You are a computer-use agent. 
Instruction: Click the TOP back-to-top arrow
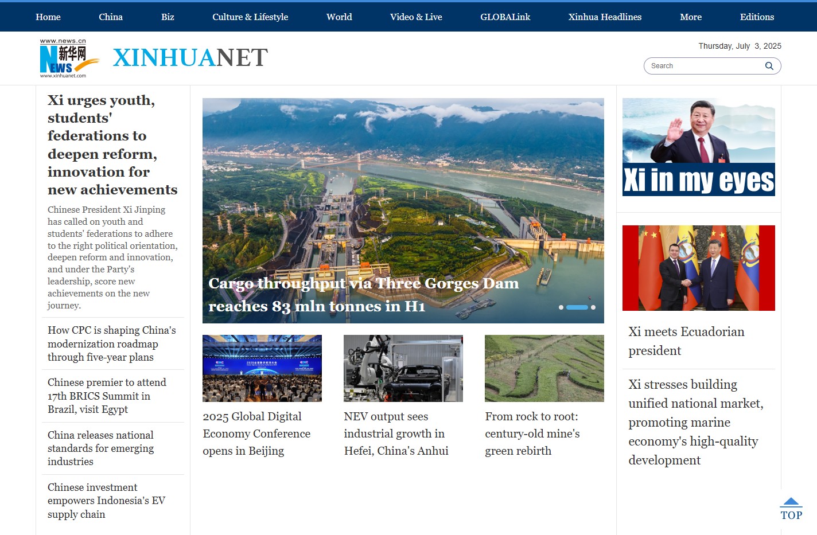791,509
